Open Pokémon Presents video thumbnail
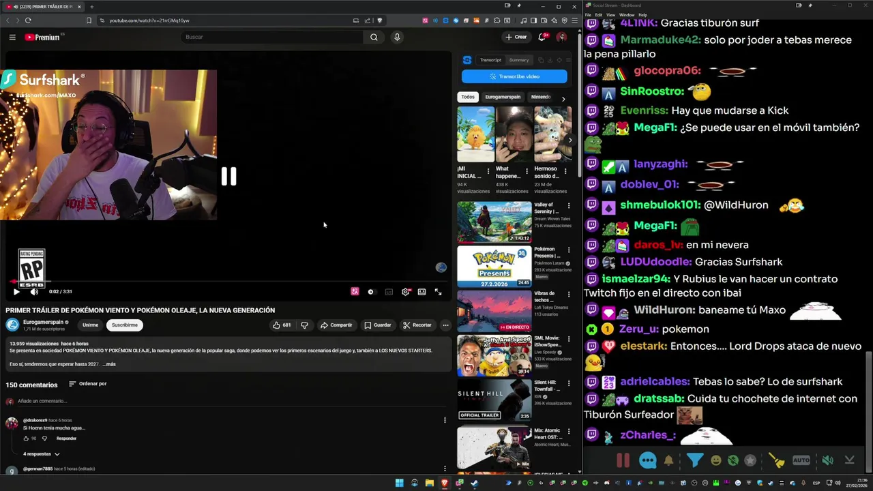This screenshot has width=873, height=491. pos(494,266)
